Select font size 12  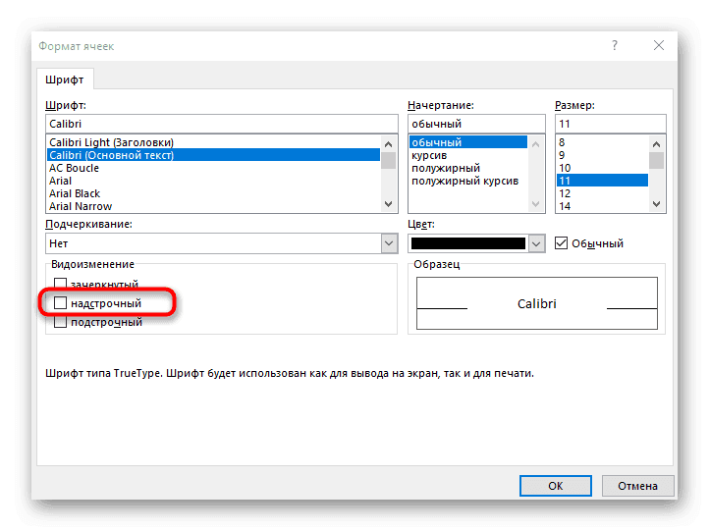pos(602,193)
